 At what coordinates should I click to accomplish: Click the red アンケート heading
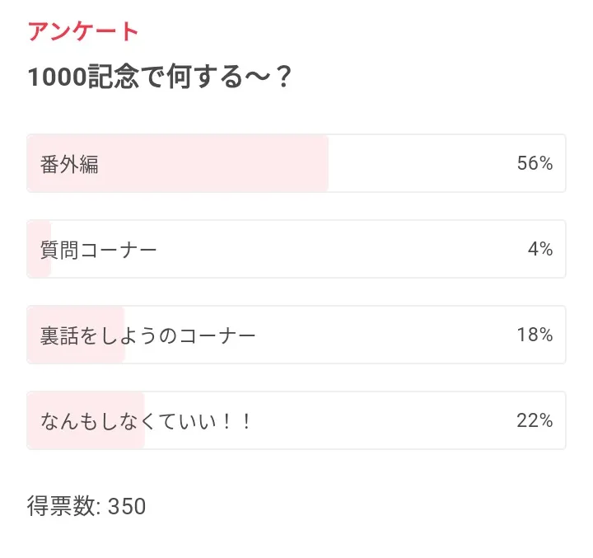tap(83, 31)
